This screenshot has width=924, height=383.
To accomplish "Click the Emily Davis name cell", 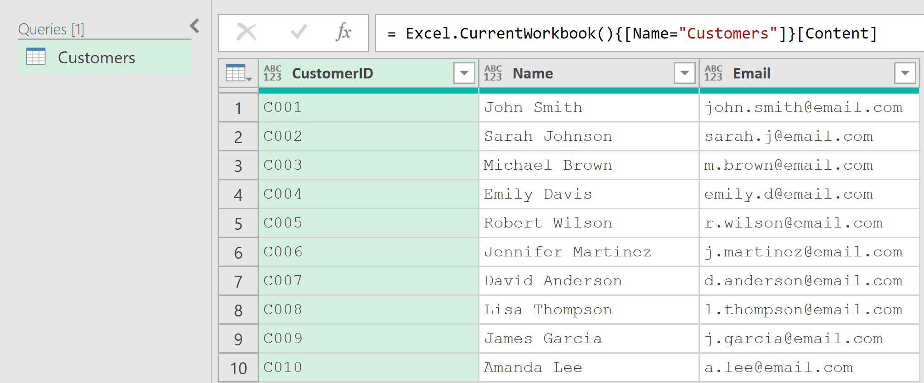I will point(589,194).
